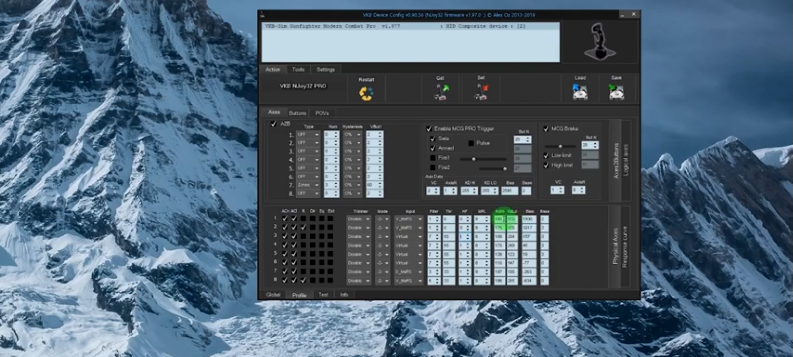Click the Load profile disk icon
The image size is (793, 357).
click(x=580, y=92)
